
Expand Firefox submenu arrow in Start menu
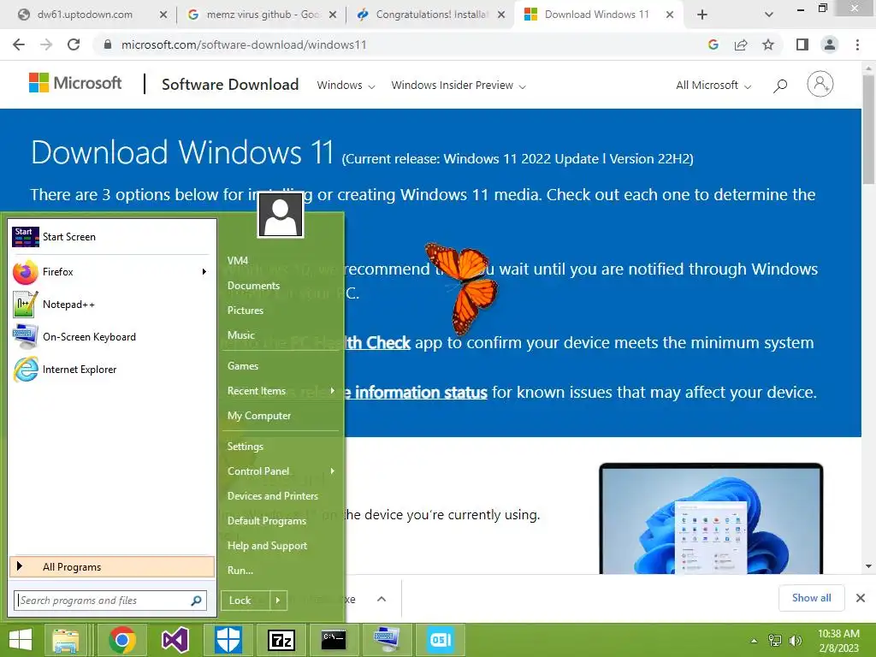coord(204,272)
